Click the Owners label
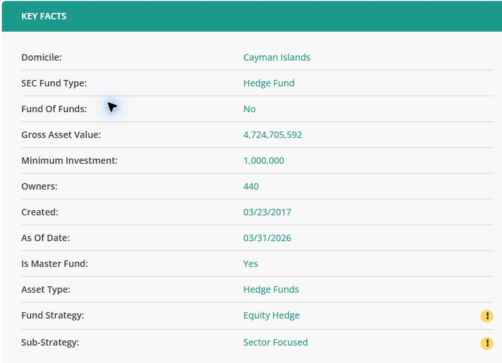The width and height of the screenshot is (502, 363). (x=39, y=186)
